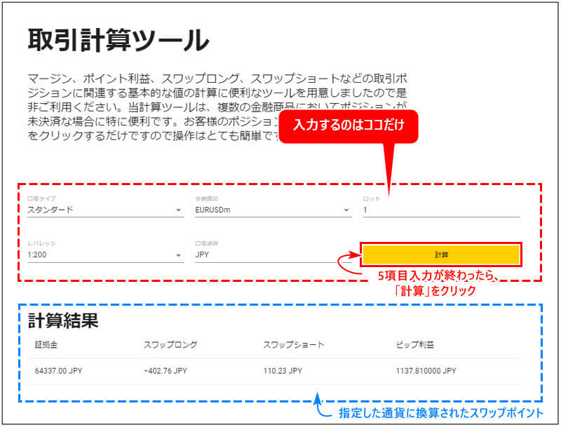
Task: Open the leverage dropdown showing 1:200
Action: 106,255
